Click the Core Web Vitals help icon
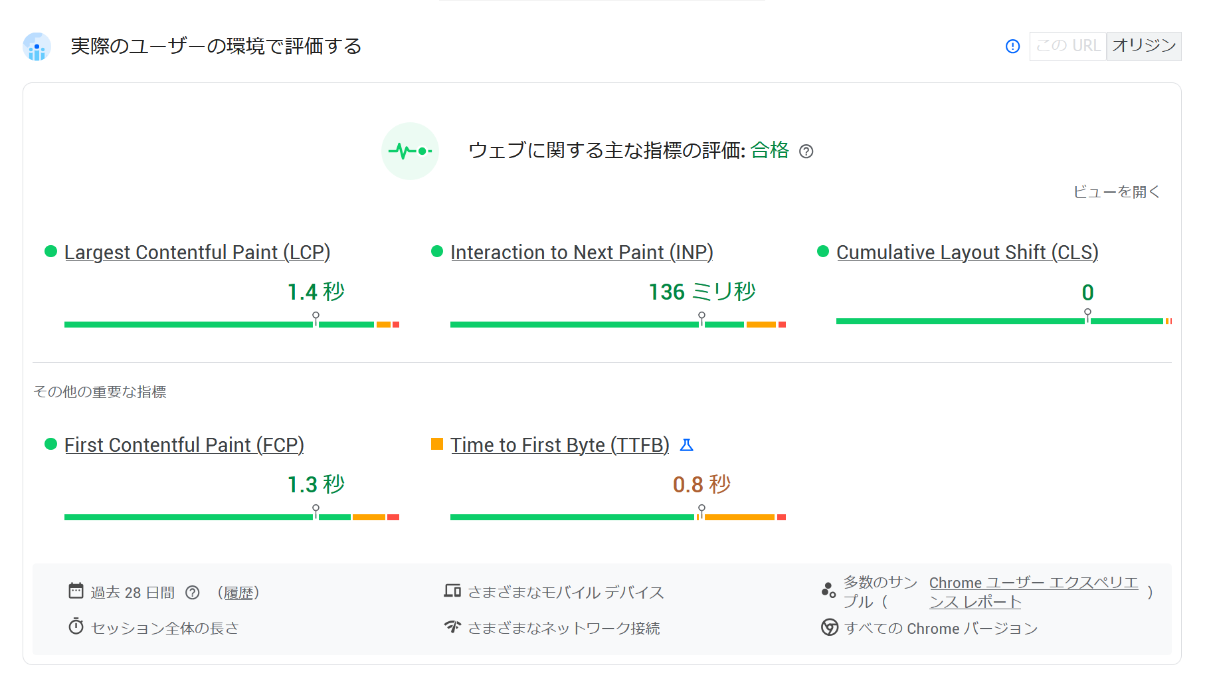The height and width of the screenshot is (689, 1207). click(806, 151)
